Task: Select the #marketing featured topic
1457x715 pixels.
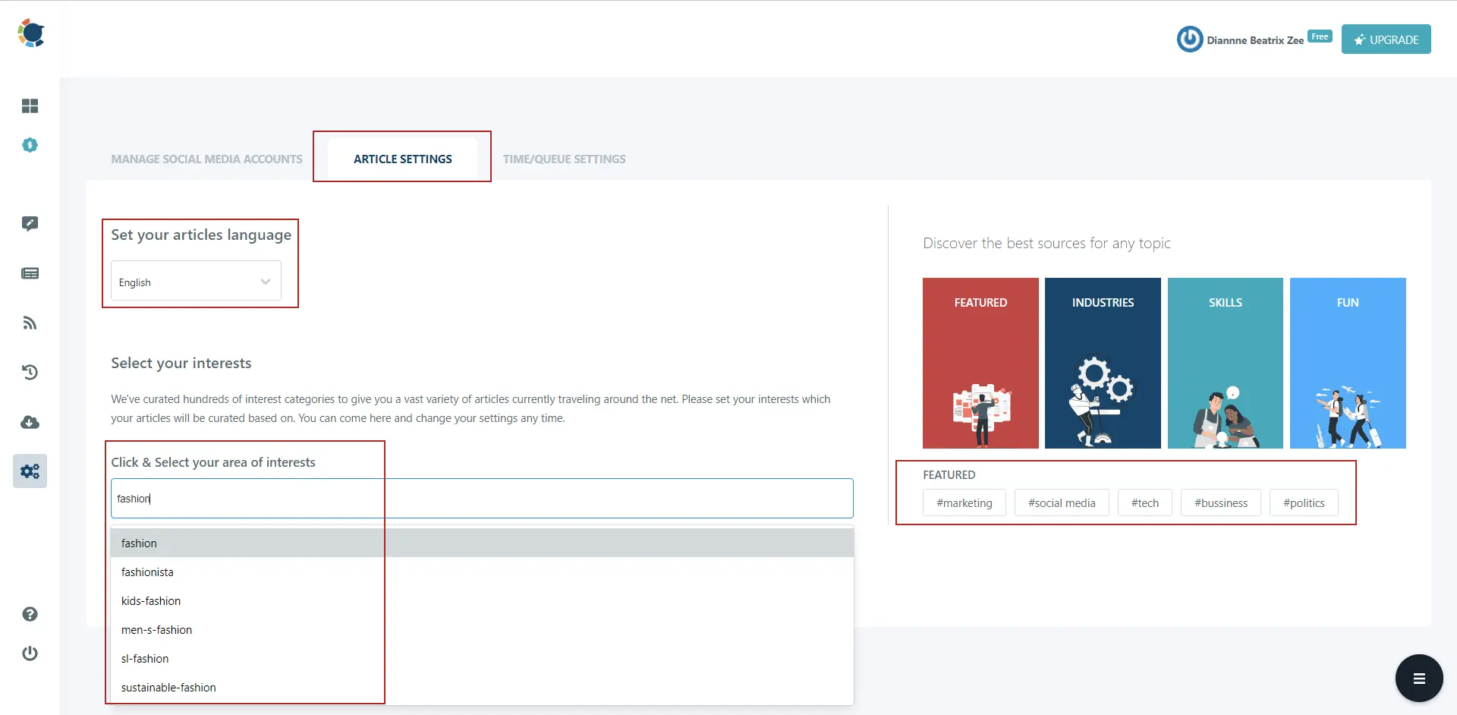Action: tap(964, 502)
